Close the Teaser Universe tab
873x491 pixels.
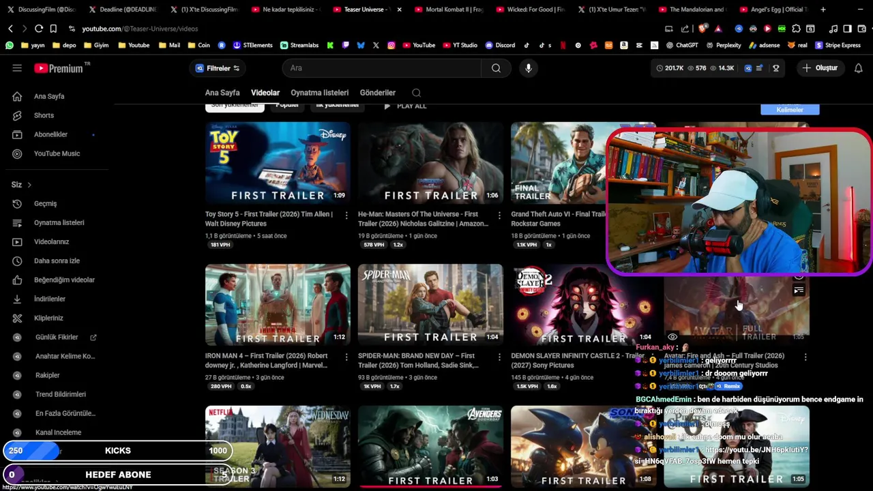399,10
